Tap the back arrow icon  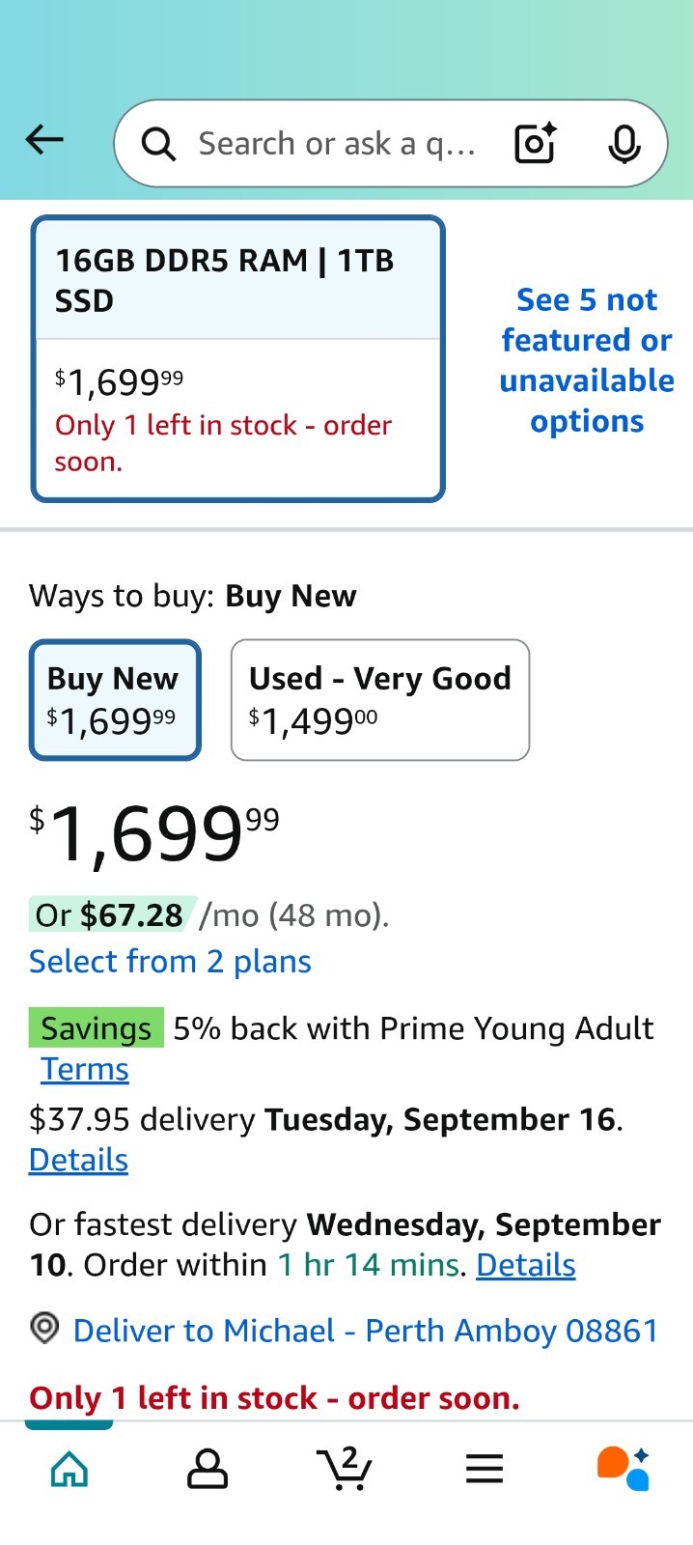44,141
